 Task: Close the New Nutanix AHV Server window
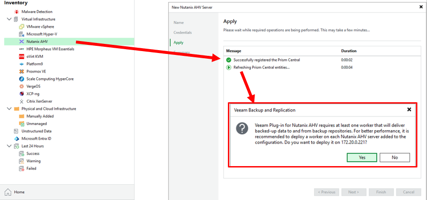coord(421,7)
